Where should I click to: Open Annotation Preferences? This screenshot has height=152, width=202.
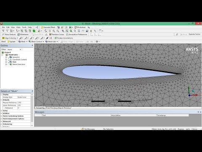tap(77, 35)
